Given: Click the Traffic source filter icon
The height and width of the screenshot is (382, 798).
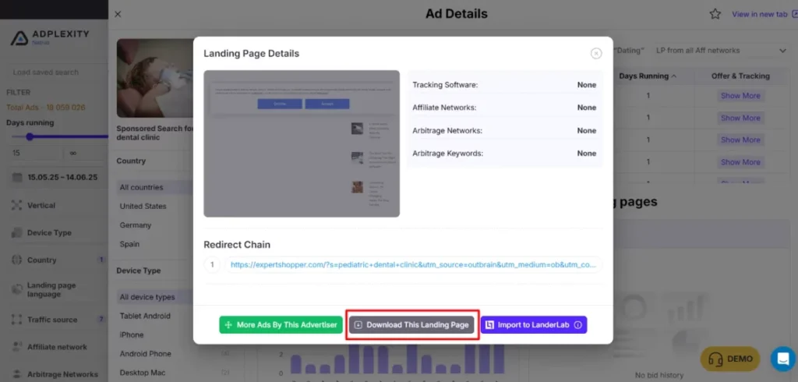Looking at the screenshot, I should point(17,319).
